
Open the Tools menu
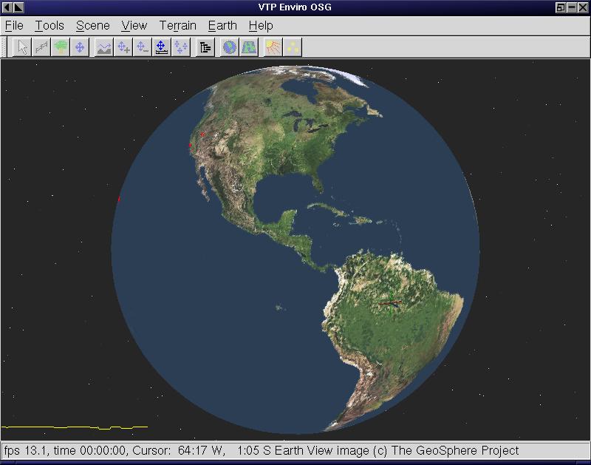49,25
